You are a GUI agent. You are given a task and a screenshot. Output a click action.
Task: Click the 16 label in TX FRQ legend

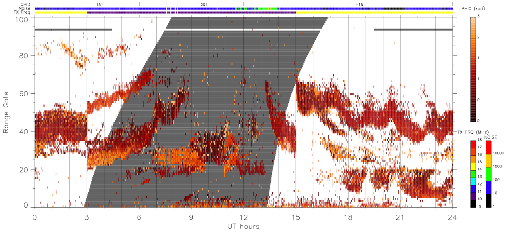tap(480, 154)
